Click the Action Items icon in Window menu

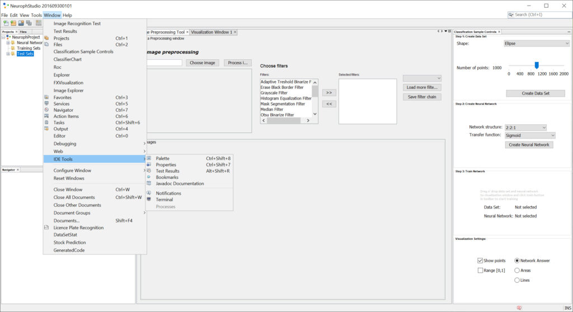[47, 116]
